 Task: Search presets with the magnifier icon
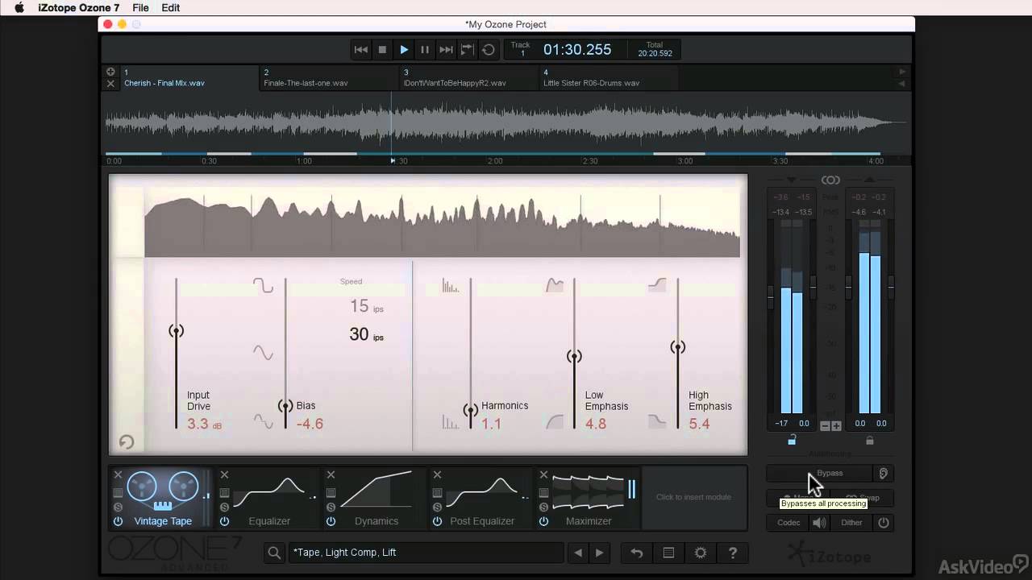coord(274,553)
